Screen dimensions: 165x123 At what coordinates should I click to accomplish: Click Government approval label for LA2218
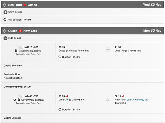[30, 51]
